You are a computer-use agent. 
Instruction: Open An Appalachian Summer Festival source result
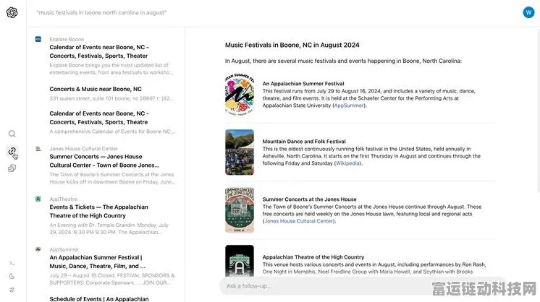point(98,262)
